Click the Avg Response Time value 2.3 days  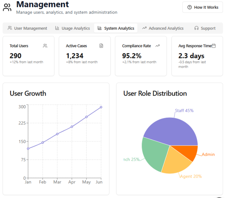tap(191, 56)
